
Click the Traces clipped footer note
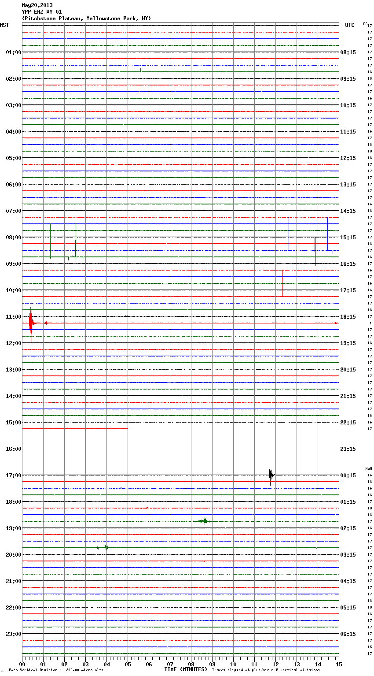coord(266,670)
